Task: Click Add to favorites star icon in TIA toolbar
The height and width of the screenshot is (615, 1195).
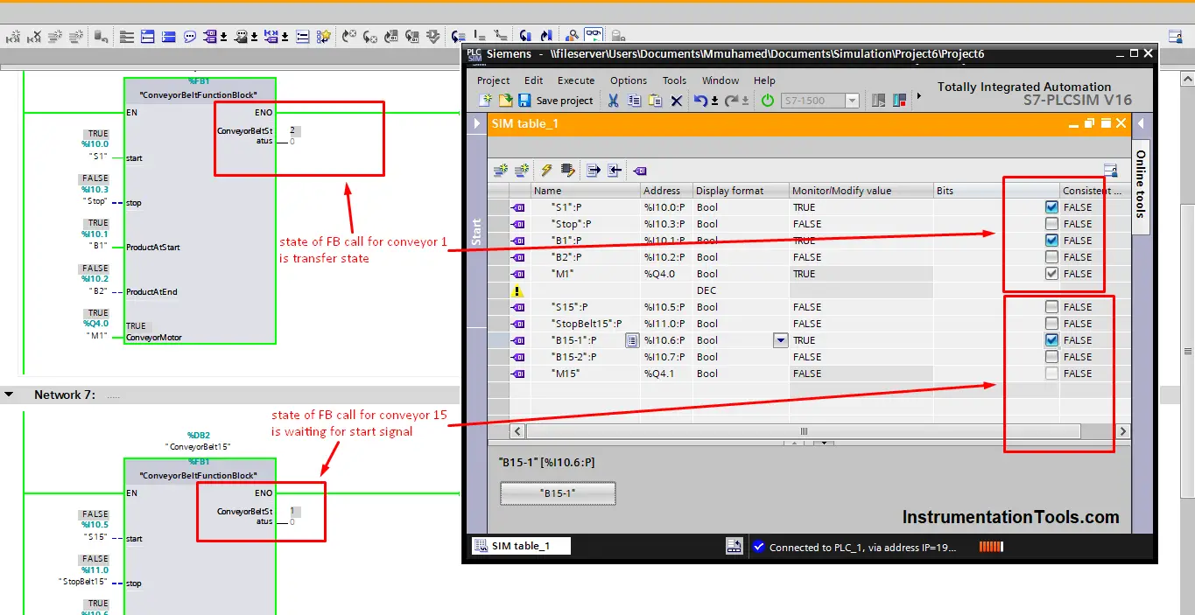Action: (324, 36)
